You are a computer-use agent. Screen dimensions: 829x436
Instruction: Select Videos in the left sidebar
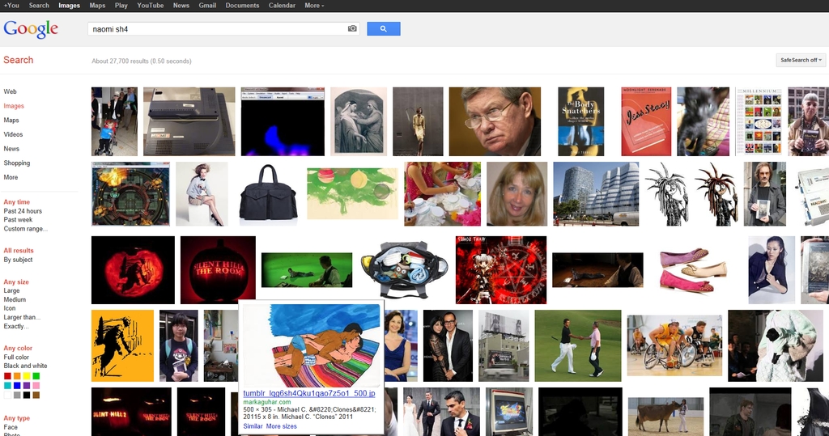13,134
